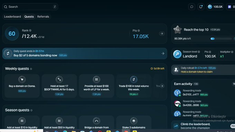
Task: Open Buy a domain on Doma quest
Action: pyautogui.click(x=22, y=86)
